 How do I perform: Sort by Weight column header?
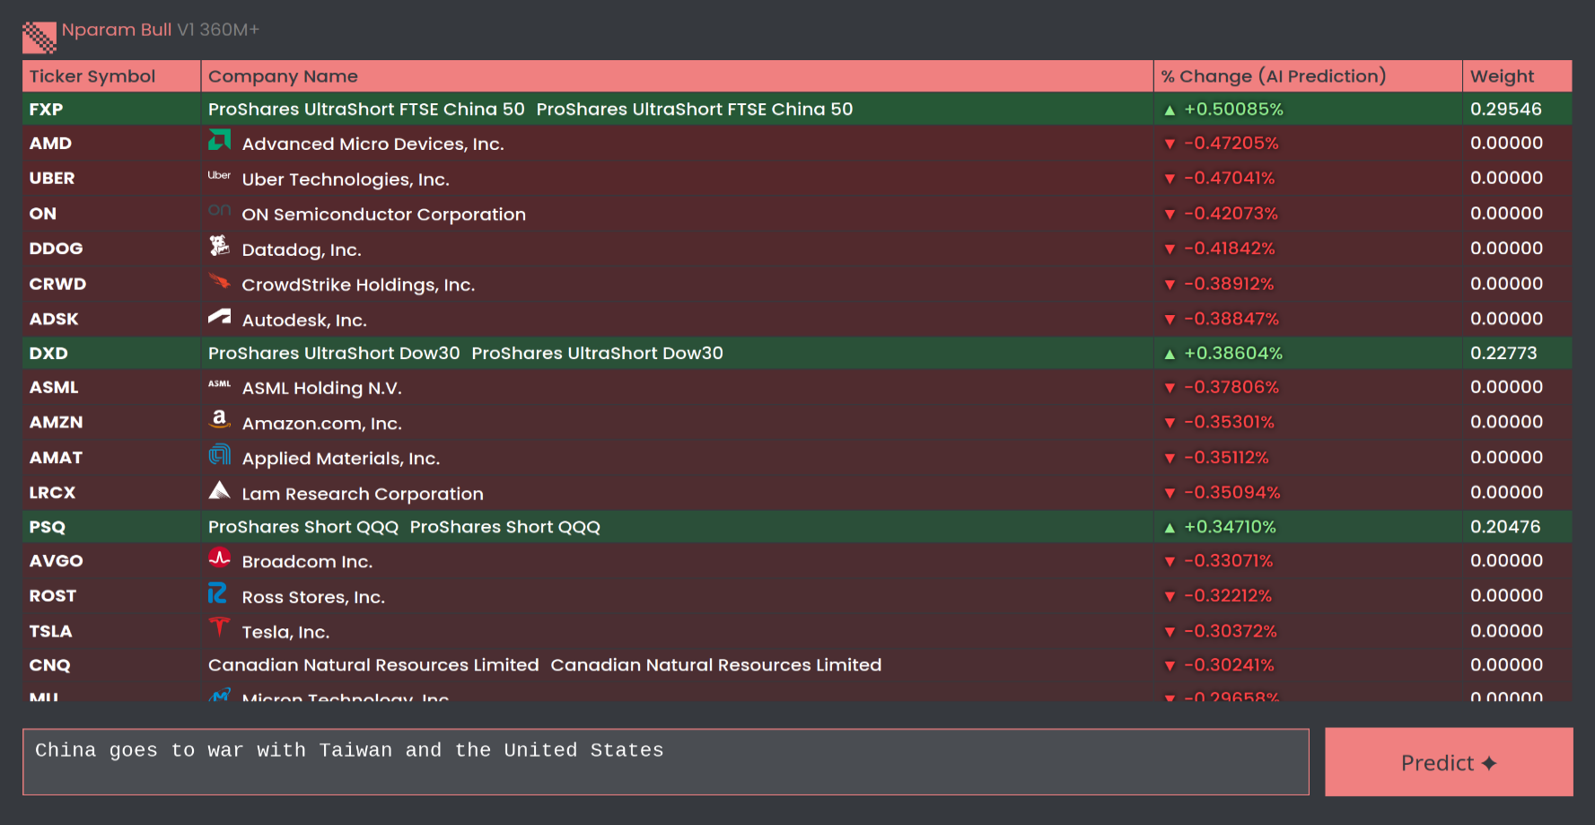tap(1518, 76)
